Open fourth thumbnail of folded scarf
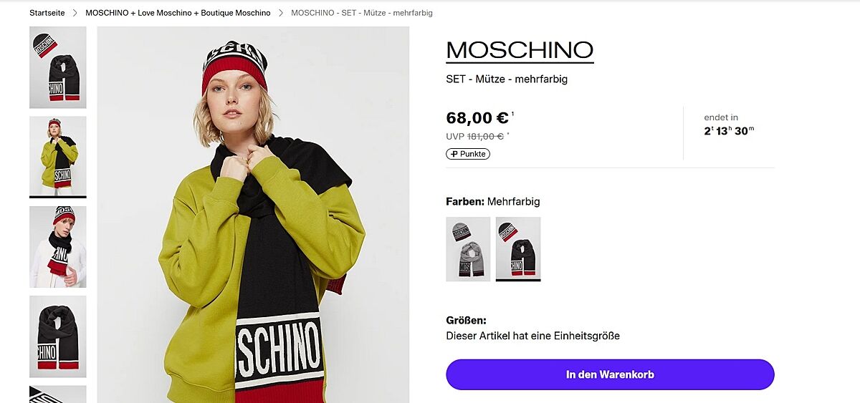The image size is (860, 403). point(57,336)
